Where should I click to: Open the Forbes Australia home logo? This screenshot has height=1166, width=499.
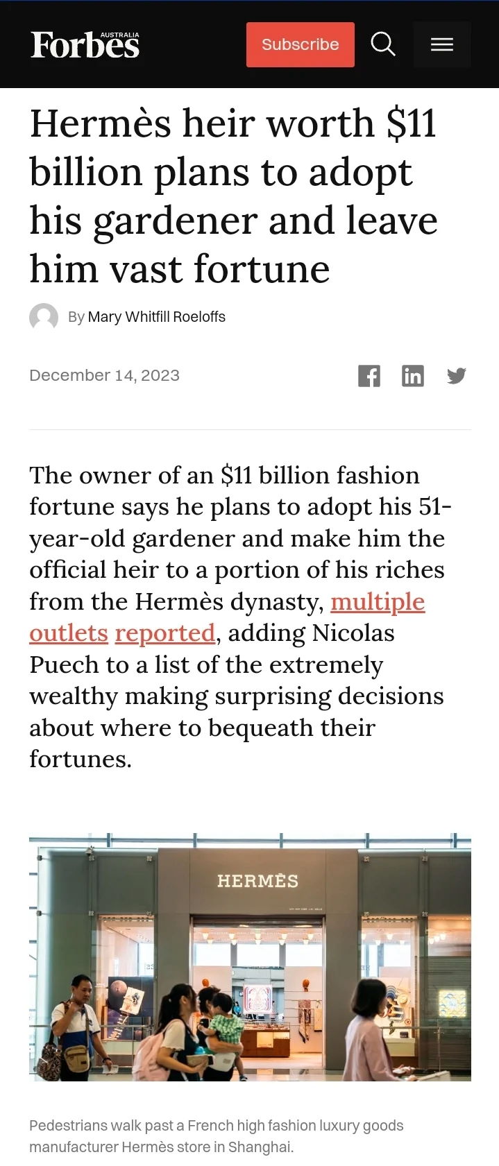pyautogui.click(x=85, y=44)
